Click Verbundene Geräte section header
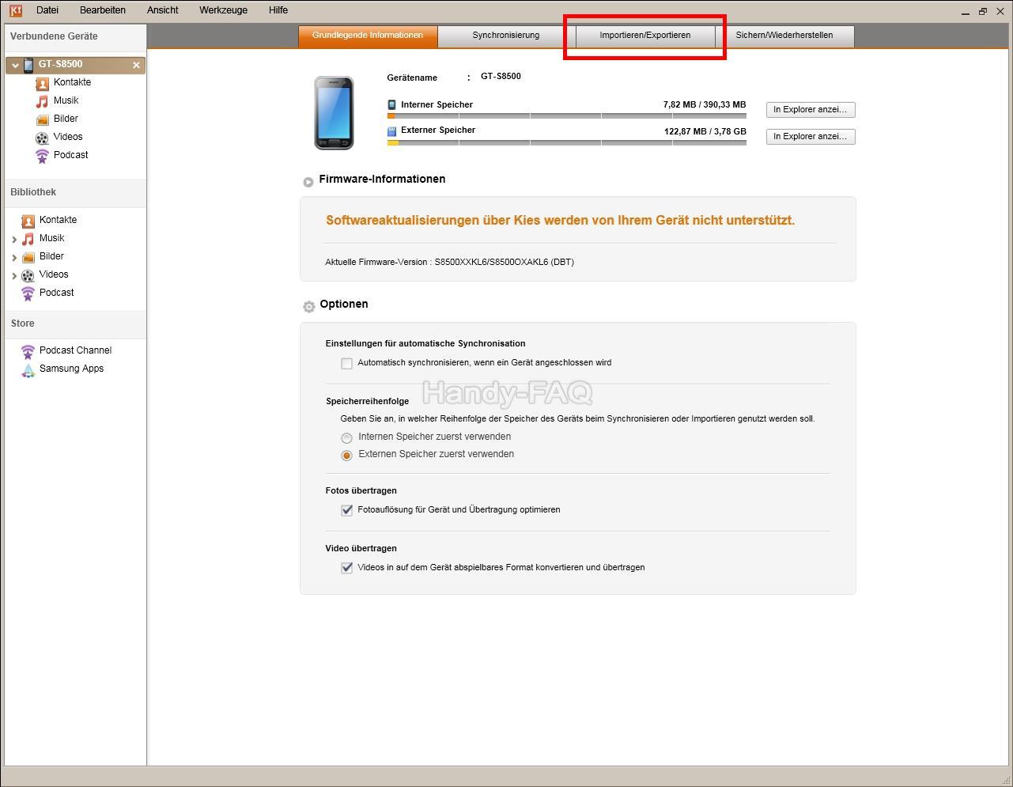 pyautogui.click(x=54, y=36)
